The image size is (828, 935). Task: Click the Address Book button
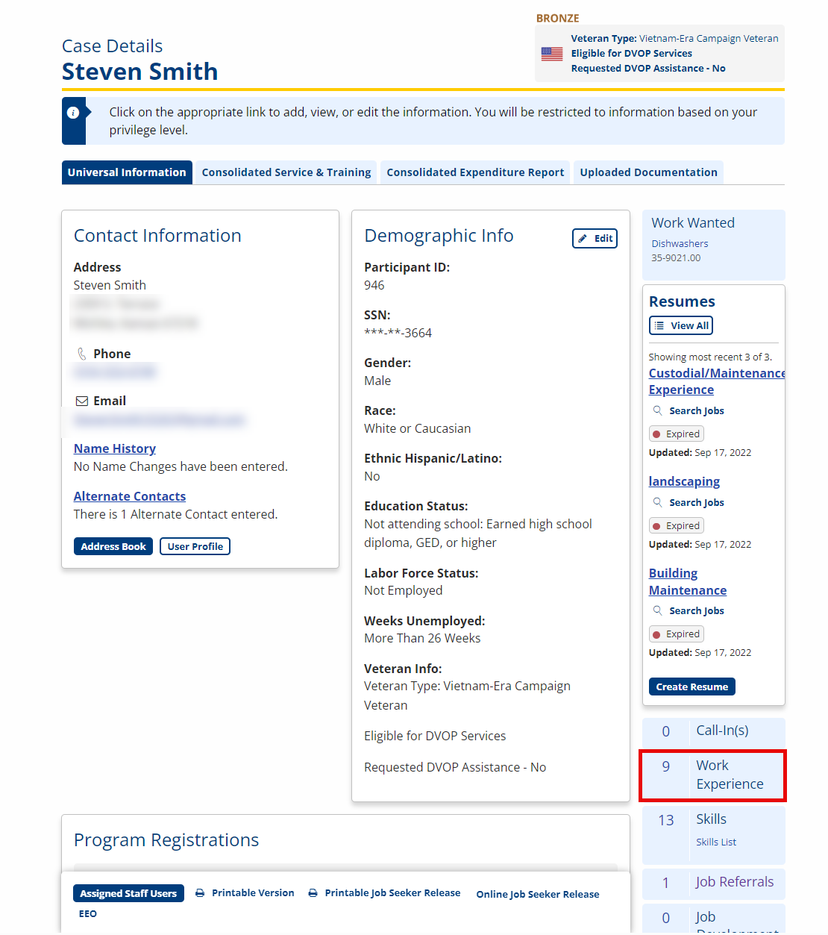pos(113,546)
